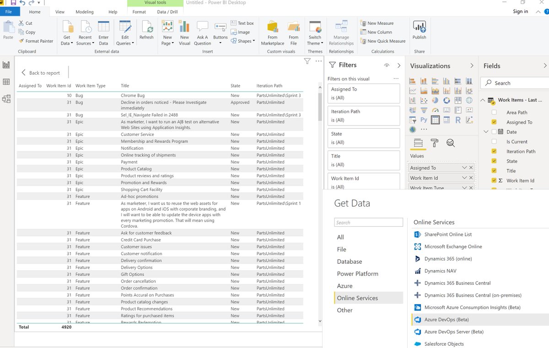Select the Pie chart visualization

coord(435,100)
